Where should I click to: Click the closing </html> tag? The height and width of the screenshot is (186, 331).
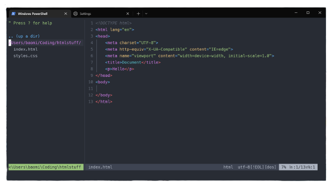coord(104,102)
